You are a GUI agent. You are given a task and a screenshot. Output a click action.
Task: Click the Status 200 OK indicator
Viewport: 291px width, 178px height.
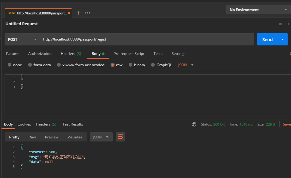click(x=213, y=124)
